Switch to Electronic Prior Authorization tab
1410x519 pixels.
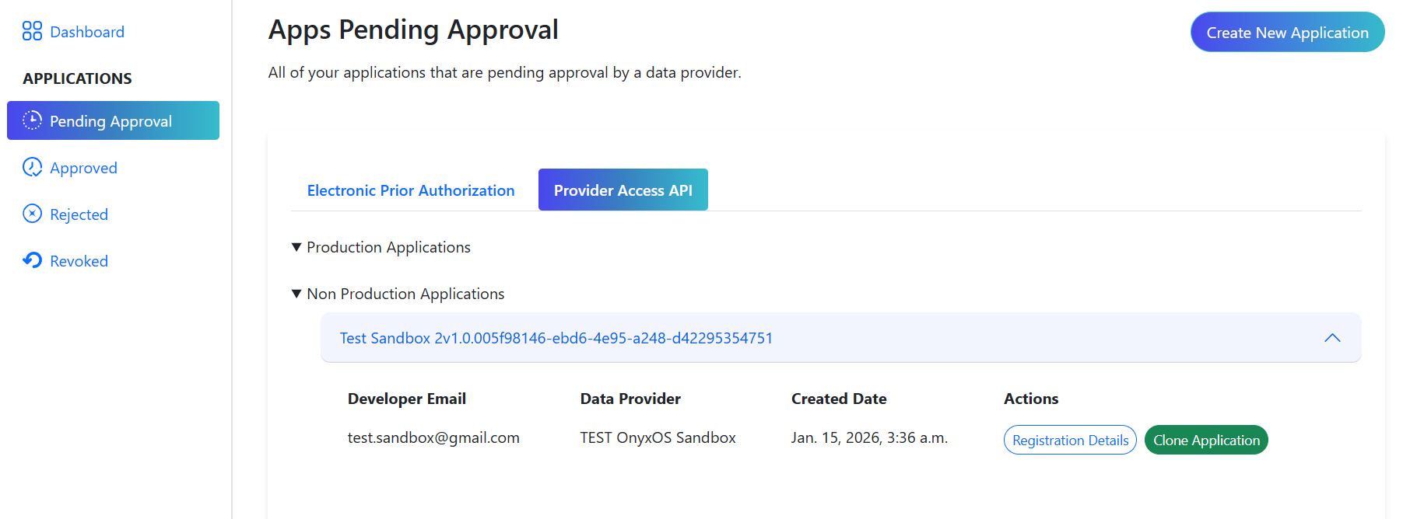click(x=411, y=190)
